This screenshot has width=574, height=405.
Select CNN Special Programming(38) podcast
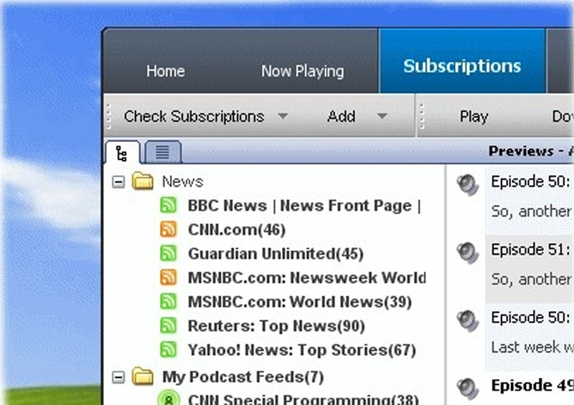coord(304,399)
